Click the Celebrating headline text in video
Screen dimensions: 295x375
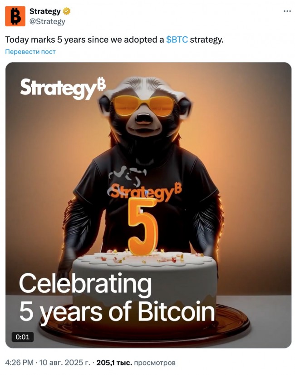[x=85, y=283]
